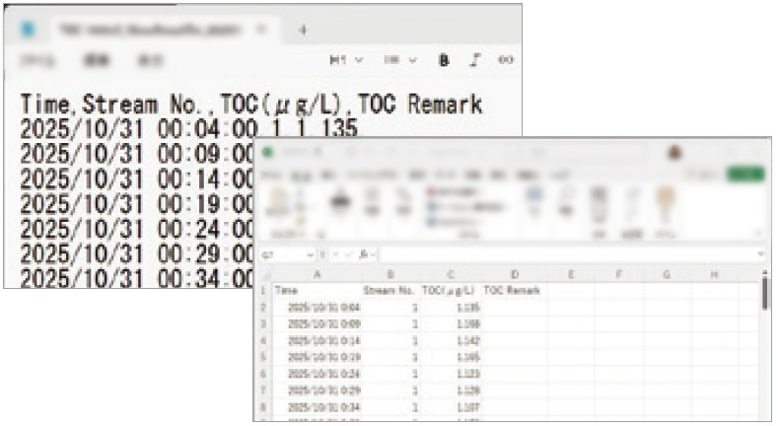Select column B header in Excel
Image resolution: width=778 pixels, height=426 pixels.
pos(390,274)
